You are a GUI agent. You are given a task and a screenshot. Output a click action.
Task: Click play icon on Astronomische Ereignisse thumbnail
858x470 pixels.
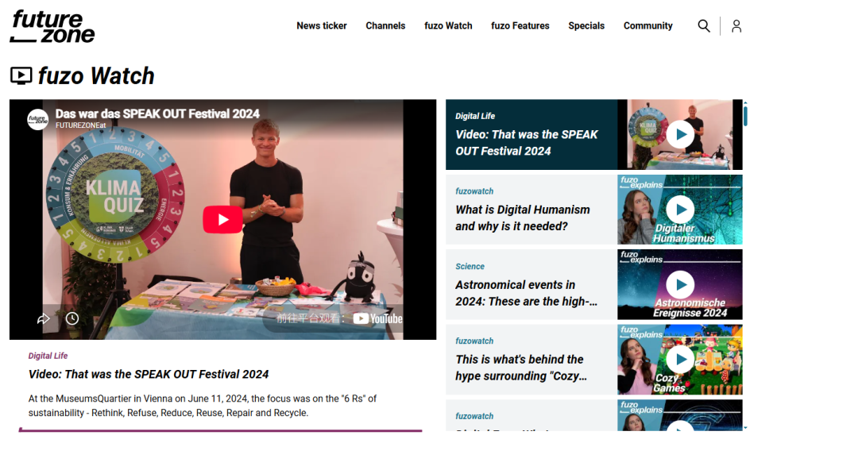[680, 284]
